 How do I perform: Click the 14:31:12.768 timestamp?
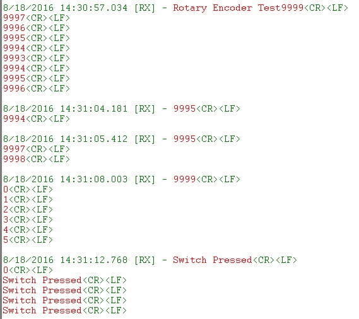(93, 260)
